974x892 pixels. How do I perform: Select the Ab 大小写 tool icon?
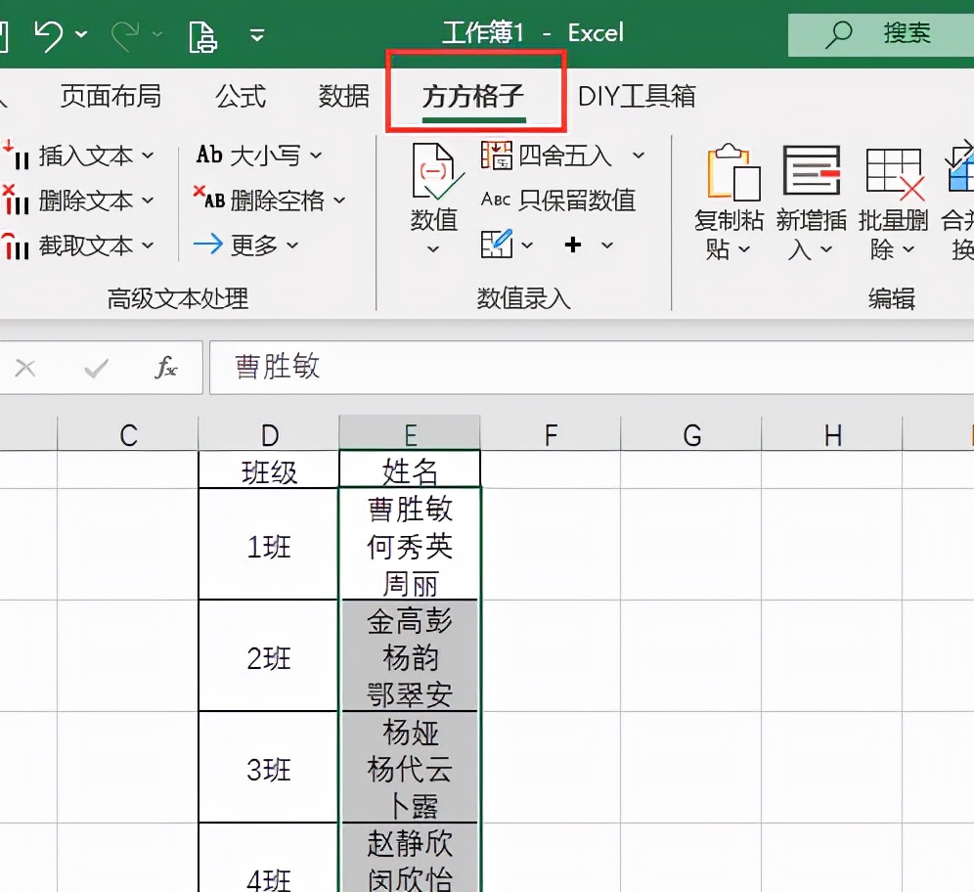pyautogui.click(x=208, y=155)
